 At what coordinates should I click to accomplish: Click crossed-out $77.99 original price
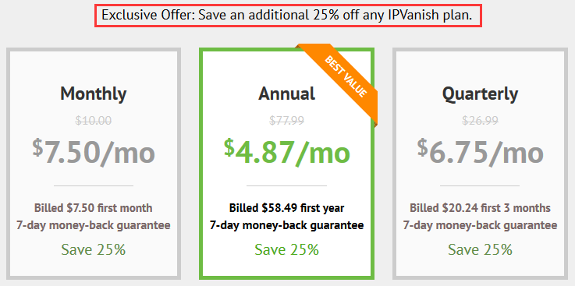(x=287, y=121)
